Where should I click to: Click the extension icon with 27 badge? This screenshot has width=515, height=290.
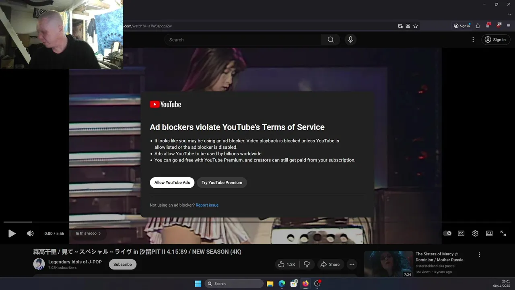point(499,25)
